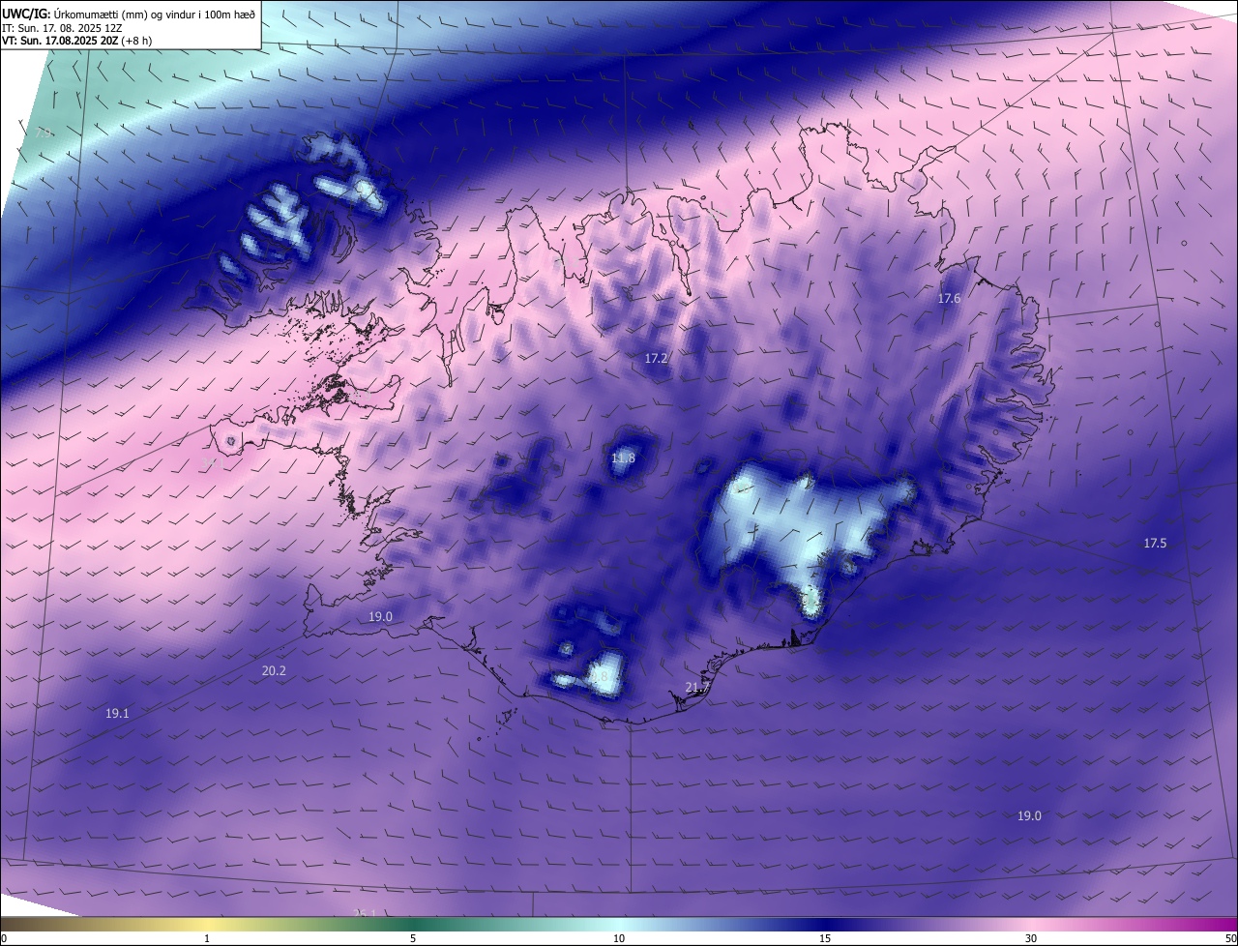1238x946 pixels.
Task: Click the 30 tick on the color scale
Action: 1031,938
